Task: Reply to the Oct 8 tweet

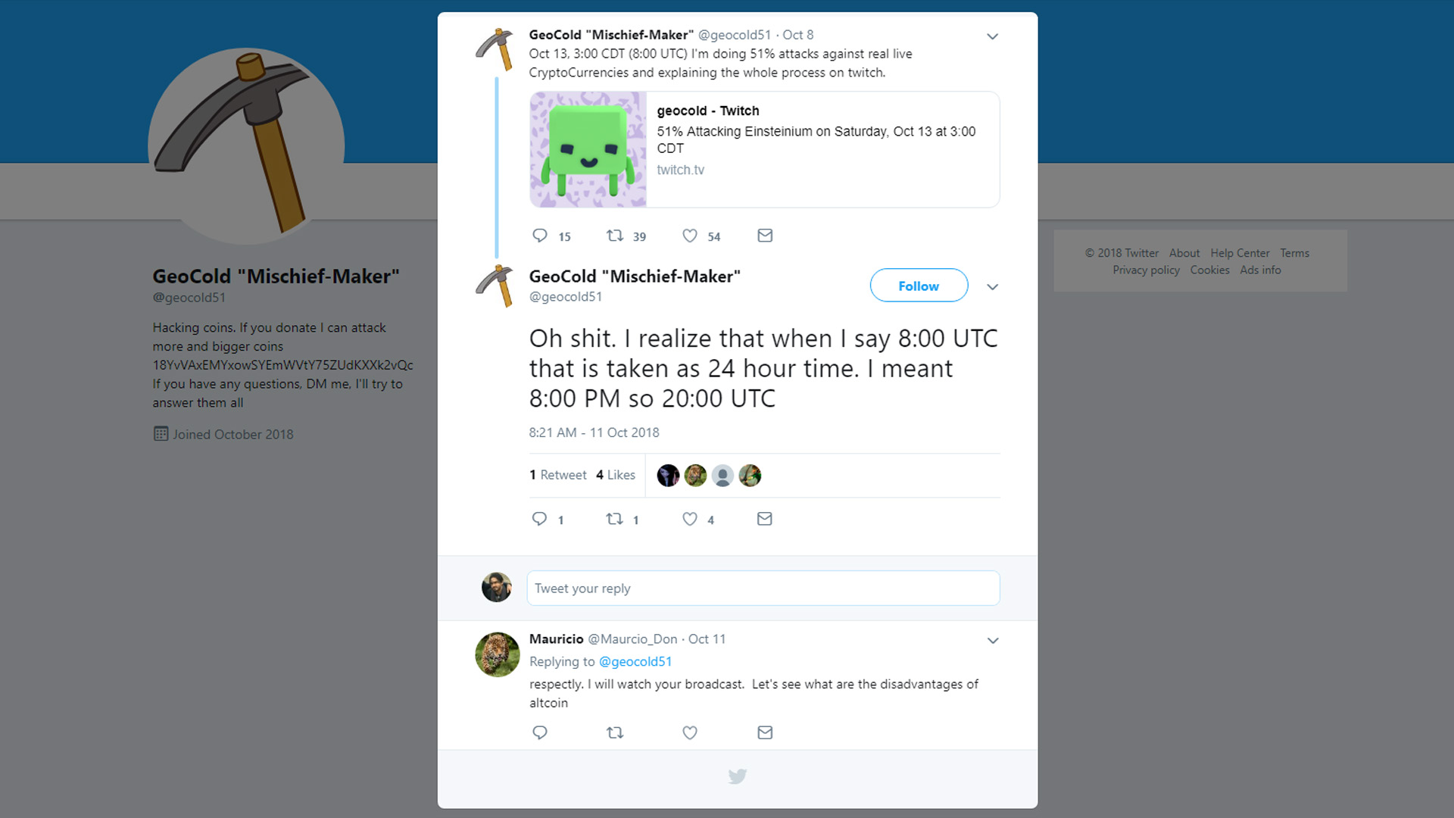Action: [540, 236]
